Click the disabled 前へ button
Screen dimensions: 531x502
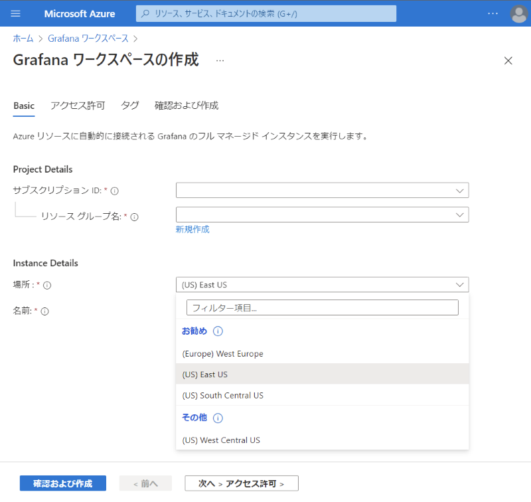click(x=145, y=483)
